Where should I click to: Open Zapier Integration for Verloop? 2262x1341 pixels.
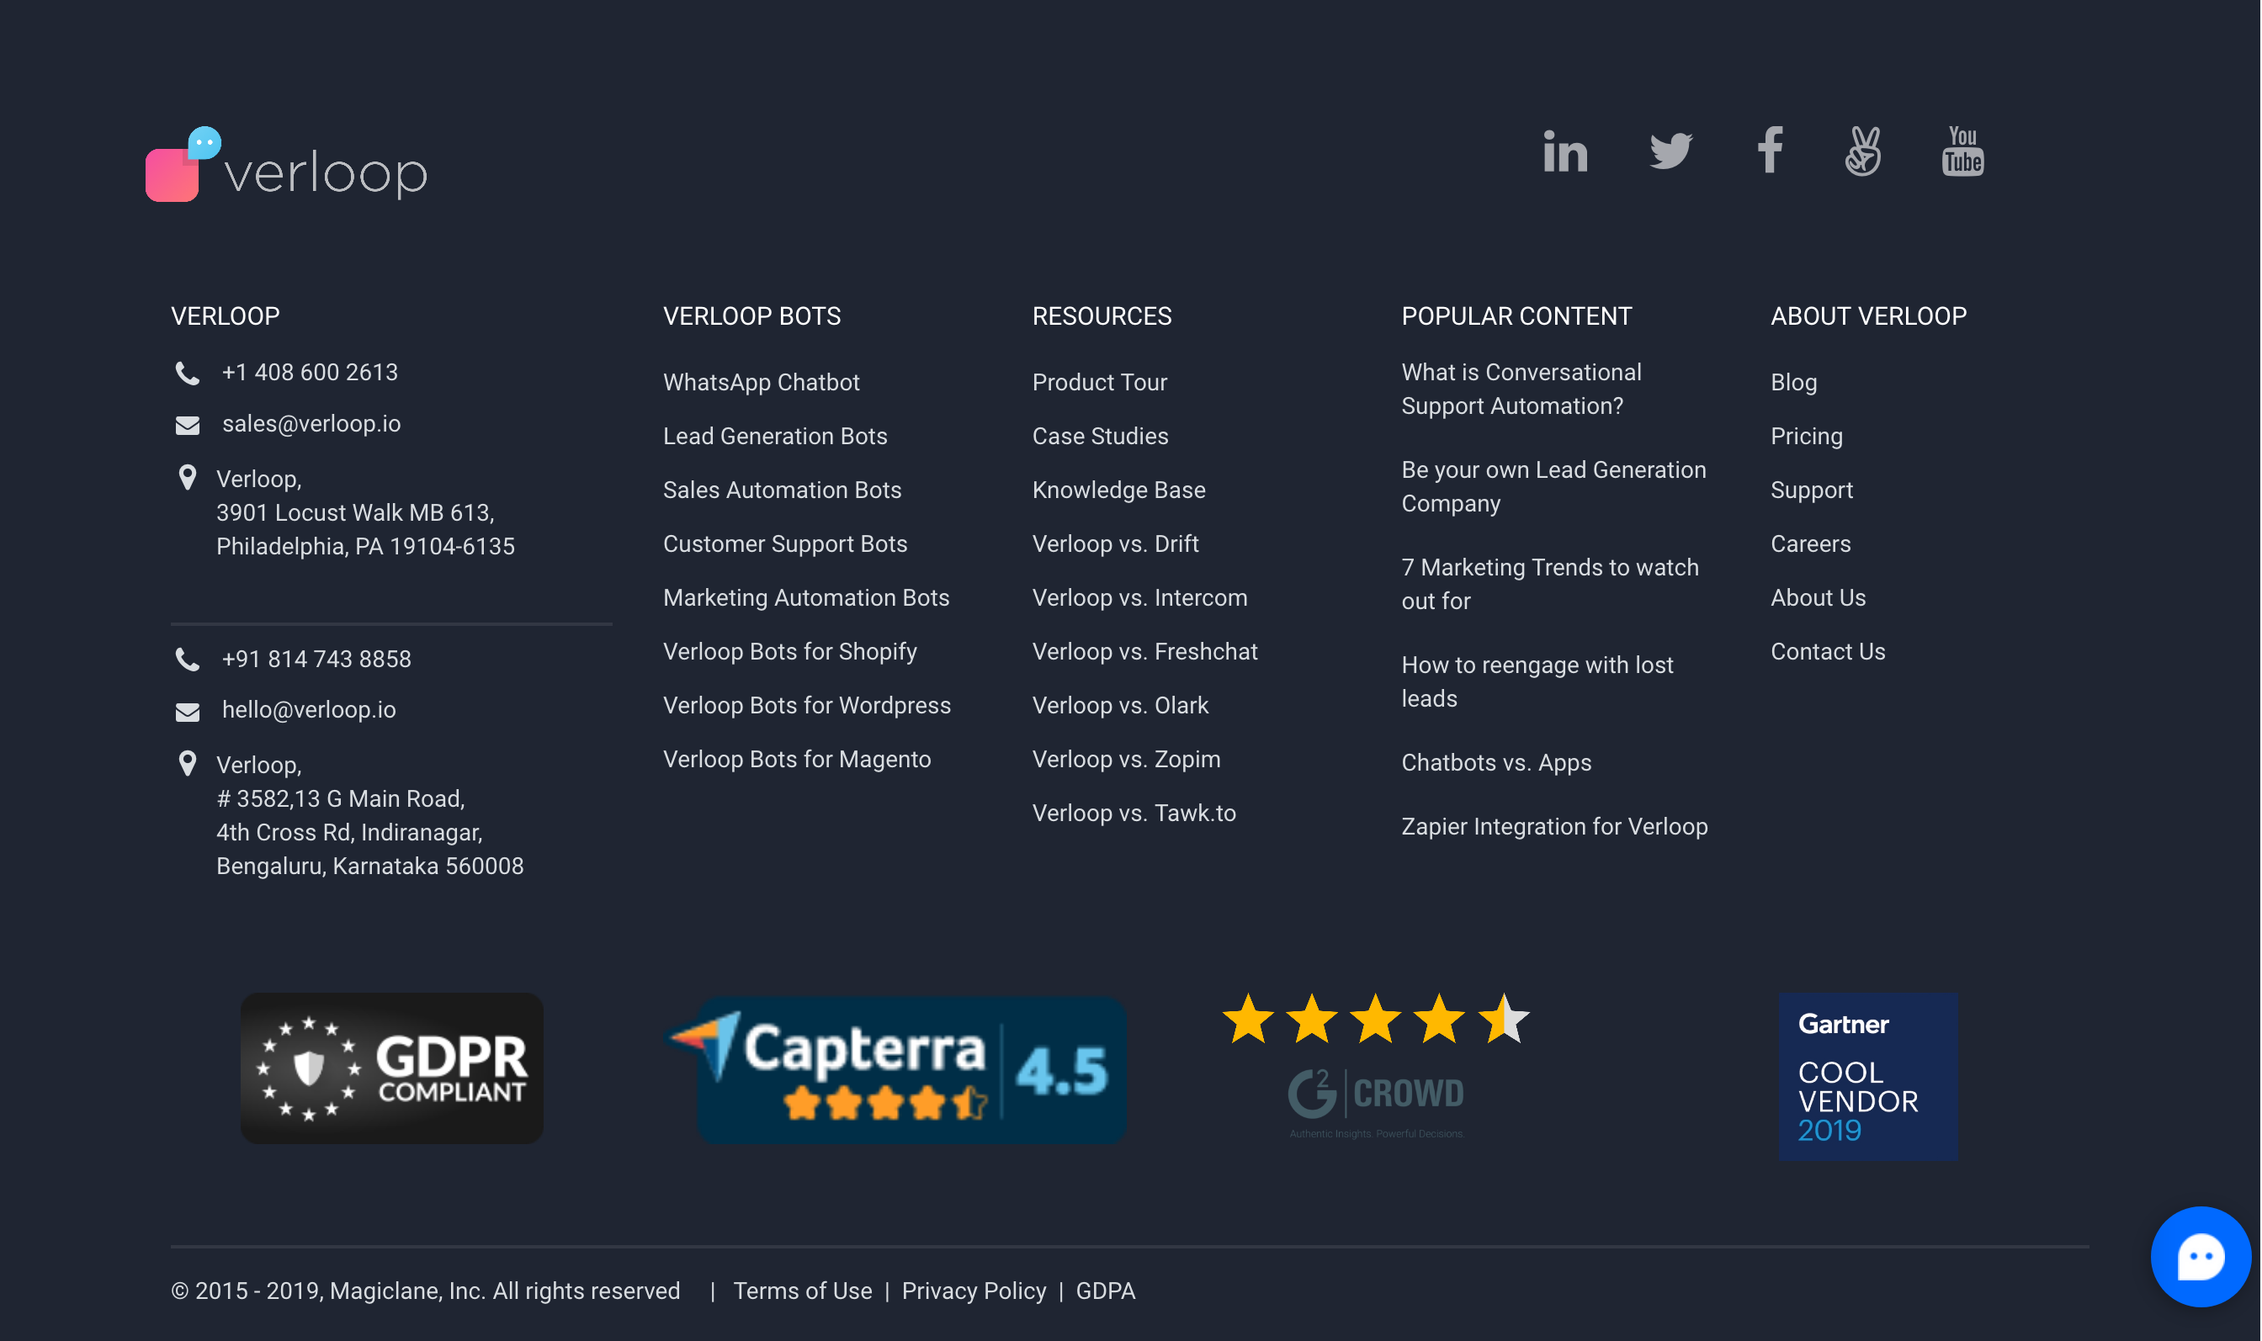[1554, 827]
